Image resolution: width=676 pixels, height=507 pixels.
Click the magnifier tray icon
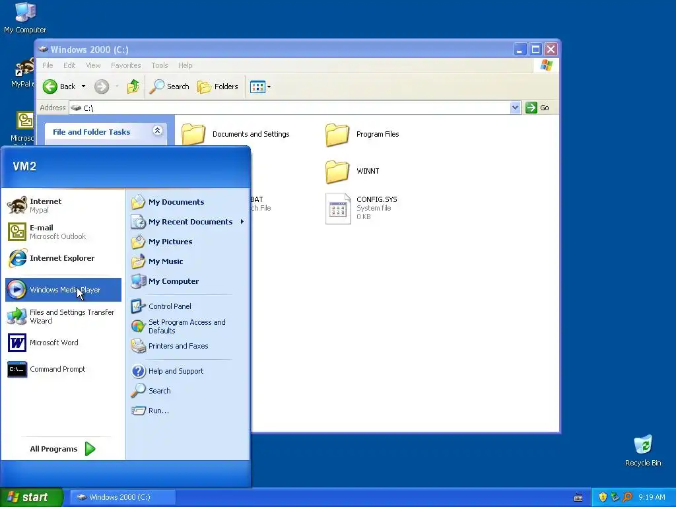pos(627,497)
